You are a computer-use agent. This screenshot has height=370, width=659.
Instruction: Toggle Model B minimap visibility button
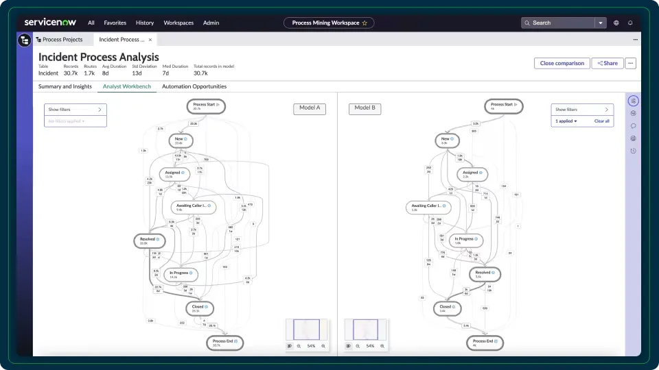point(349,346)
